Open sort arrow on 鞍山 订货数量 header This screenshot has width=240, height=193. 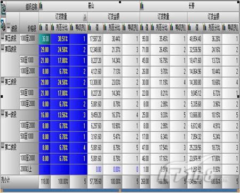click(85, 17)
